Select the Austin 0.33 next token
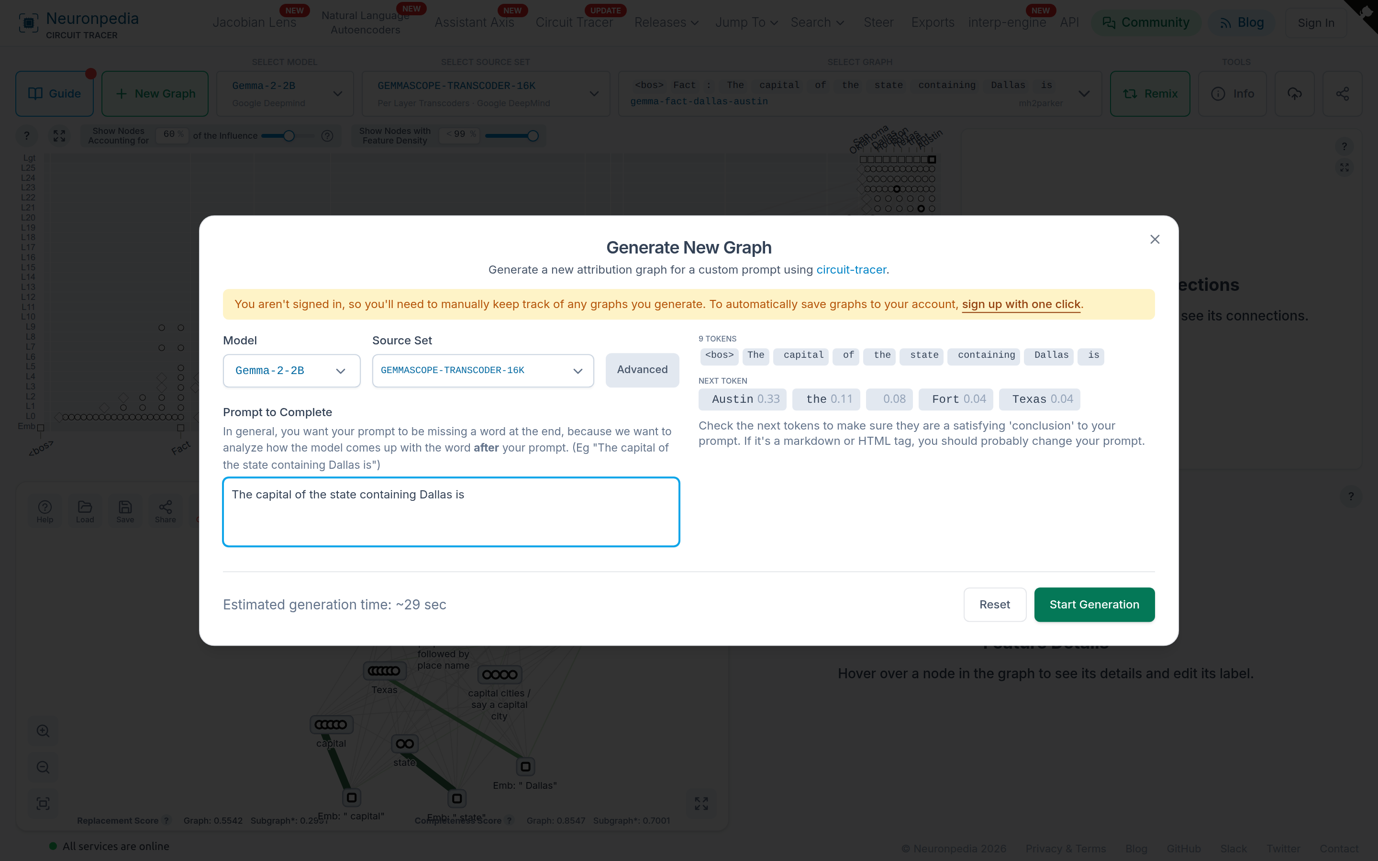This screenshot has width=1378, height=861. pyautogui.click(x=743, y=399)
